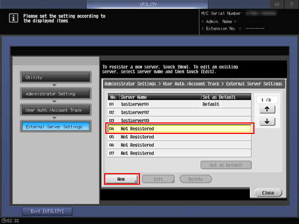299x224 pixels.
Task: Click the Edit button
Action: coord(158,179)
